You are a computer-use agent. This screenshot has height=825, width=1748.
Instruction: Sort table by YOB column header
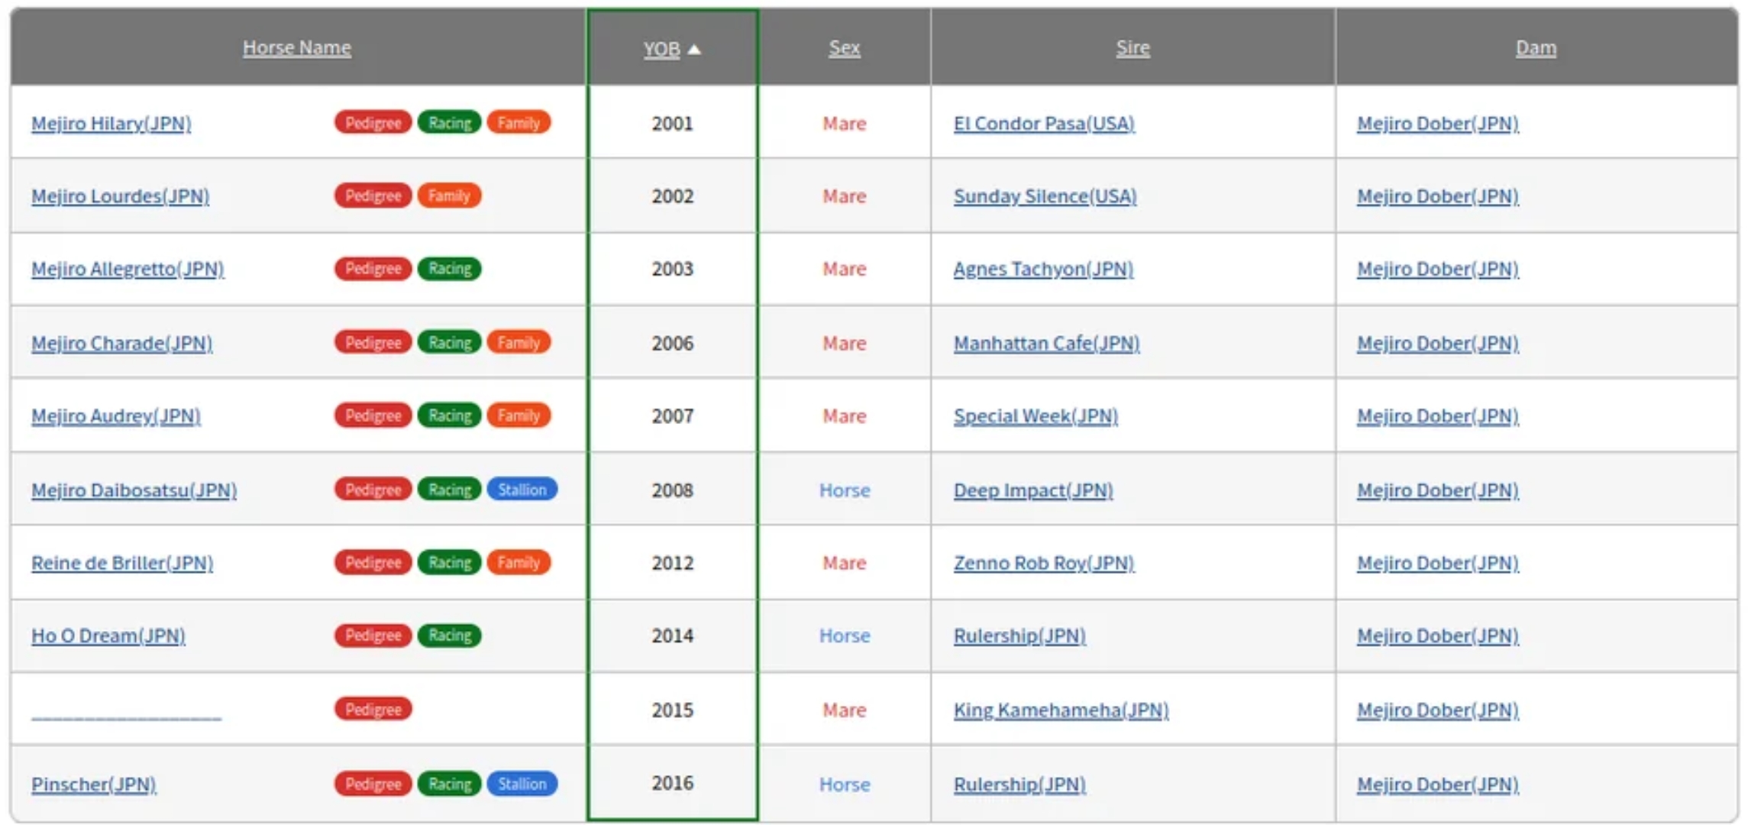(x=661, y=49)
